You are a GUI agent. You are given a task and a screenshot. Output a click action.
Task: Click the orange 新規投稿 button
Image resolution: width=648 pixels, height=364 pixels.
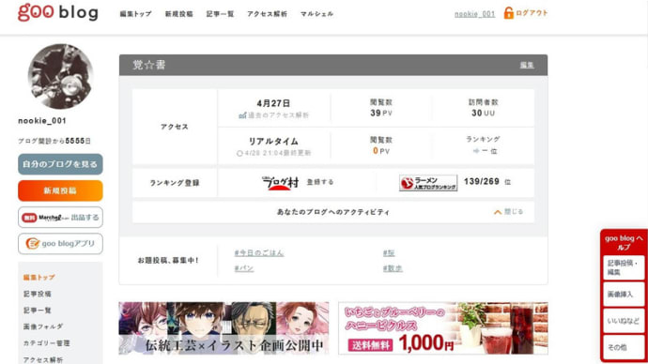pos(60,190)
